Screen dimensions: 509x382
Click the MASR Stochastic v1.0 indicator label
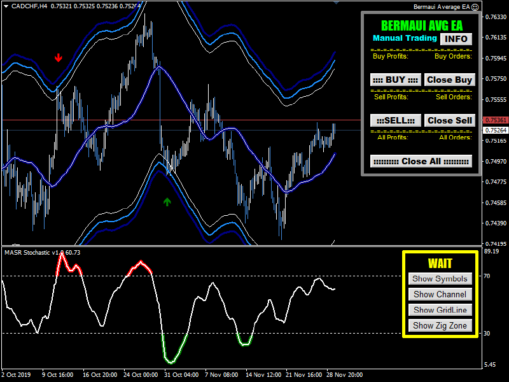pyautogui.click(x=34, y=252)
